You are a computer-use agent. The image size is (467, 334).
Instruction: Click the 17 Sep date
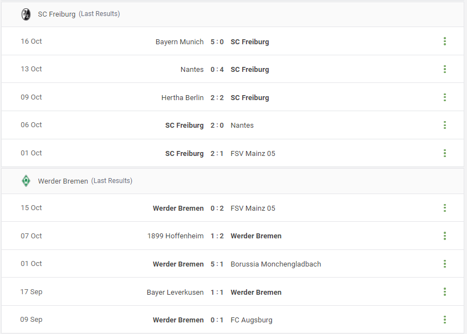[31, 292]
